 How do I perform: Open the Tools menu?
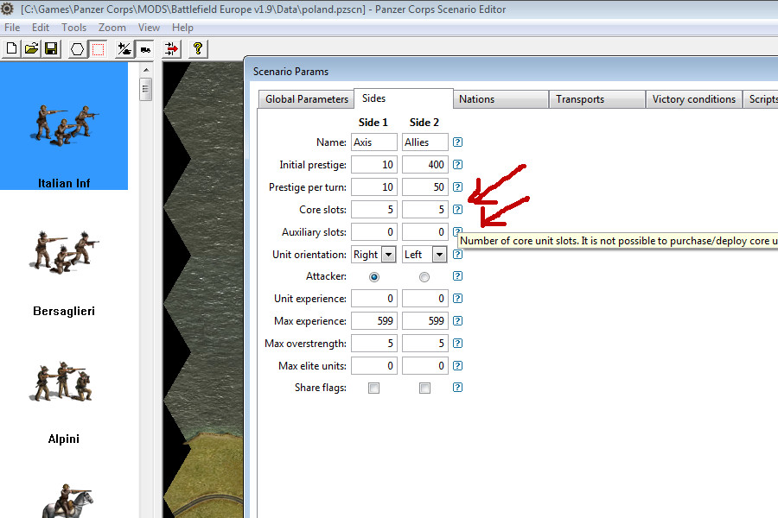click(73, 28)
